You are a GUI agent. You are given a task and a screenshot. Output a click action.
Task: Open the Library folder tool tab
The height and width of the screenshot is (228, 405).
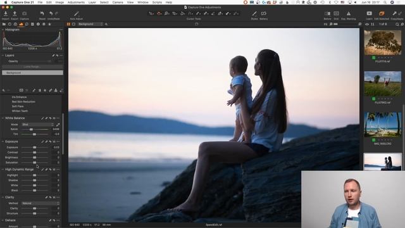click(4, 24)
